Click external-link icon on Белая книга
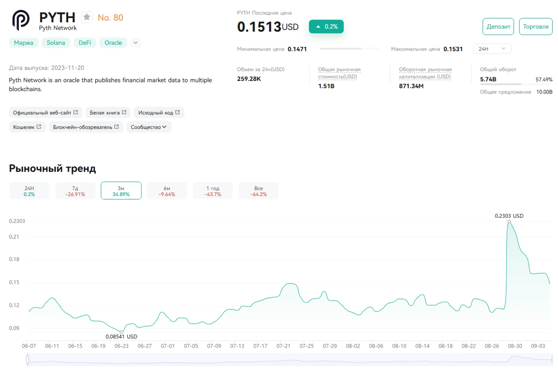 (x=124, y=112)
